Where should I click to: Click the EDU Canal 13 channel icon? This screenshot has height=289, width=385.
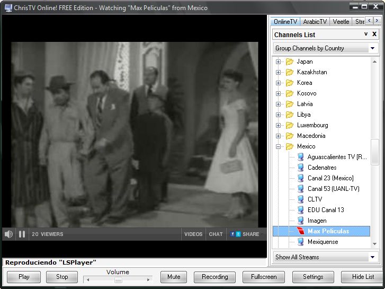[301, 210]
